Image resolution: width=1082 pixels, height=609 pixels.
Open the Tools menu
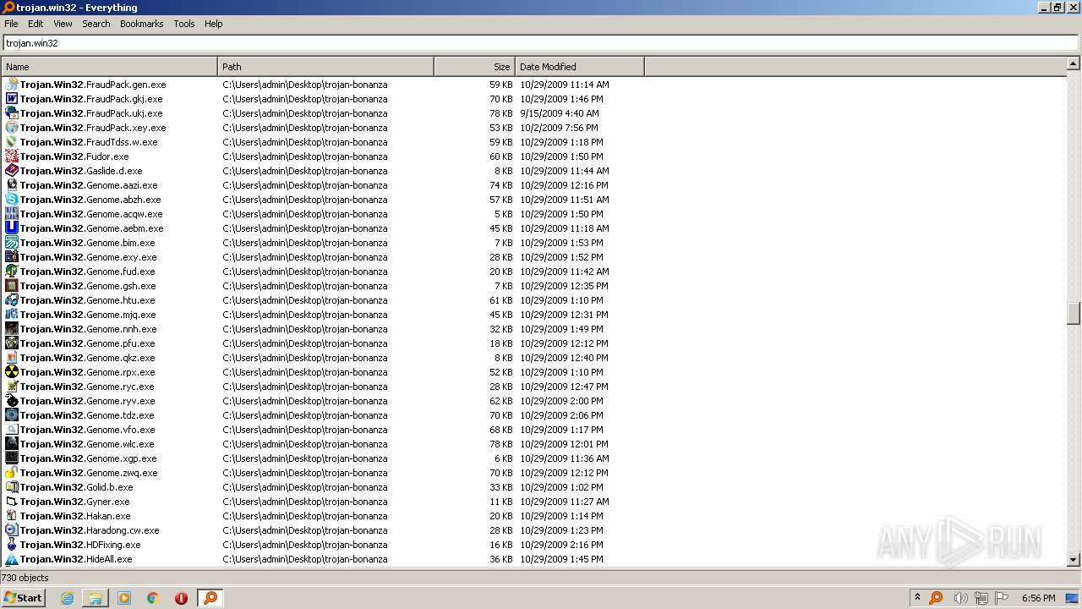(x=184, y=24)
